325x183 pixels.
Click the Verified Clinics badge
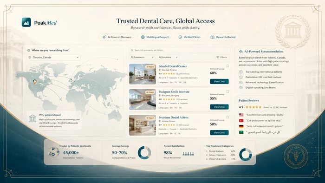tap(189, 37)
